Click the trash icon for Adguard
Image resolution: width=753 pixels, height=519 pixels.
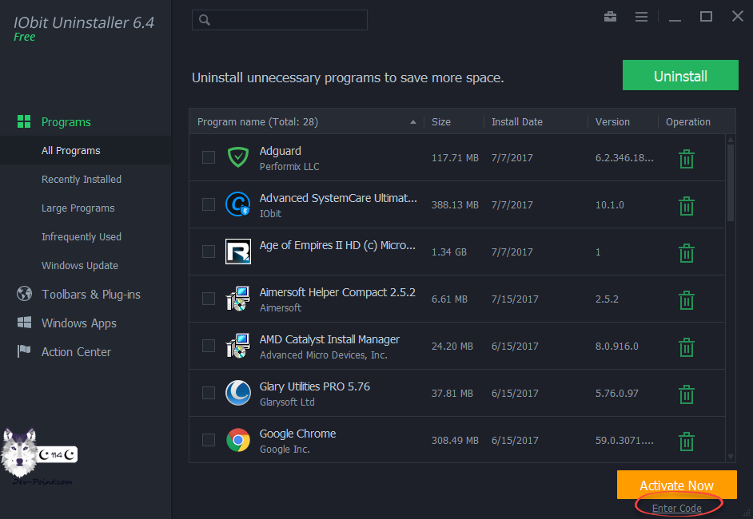click(686, 159)
